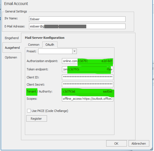The width and height of the screenshot is (154, 151).
Task: Switch to the Common tab
Action: [34, 45]
